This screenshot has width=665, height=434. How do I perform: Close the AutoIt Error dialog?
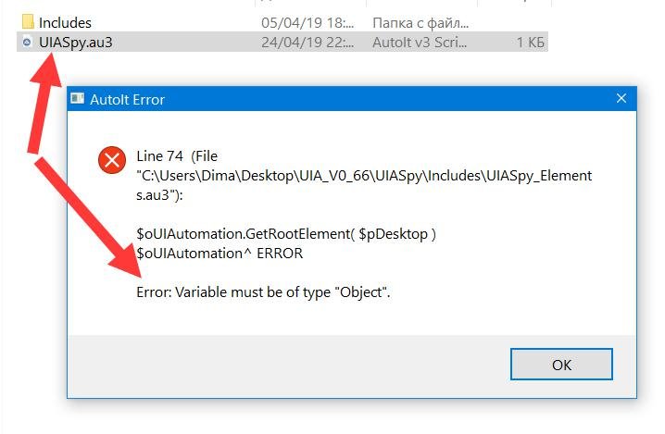[x=621, y=99]
